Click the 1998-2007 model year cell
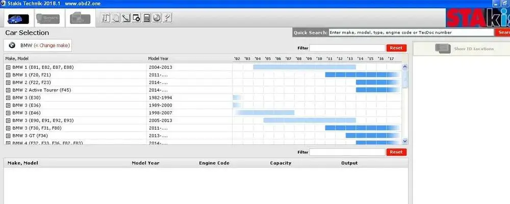Screen dimensions: 510x204 [x=160, y=113]
